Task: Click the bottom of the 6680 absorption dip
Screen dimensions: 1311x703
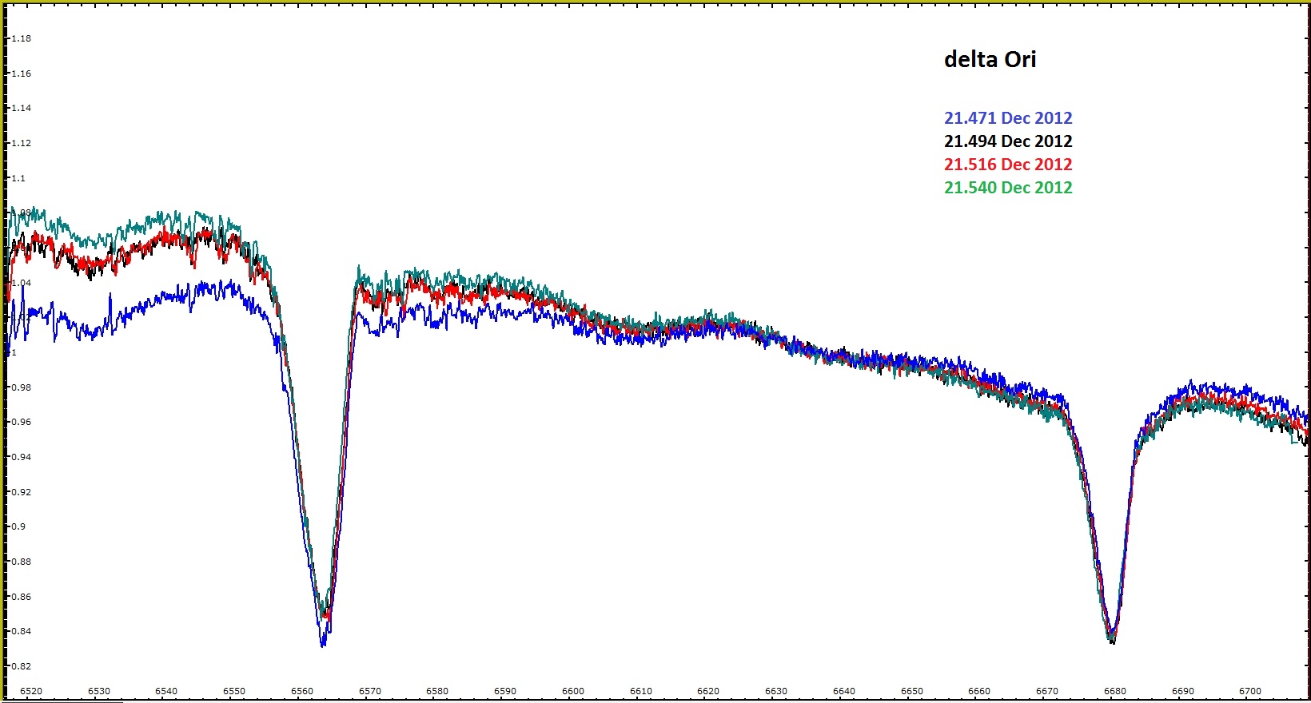Action: 1112,640
